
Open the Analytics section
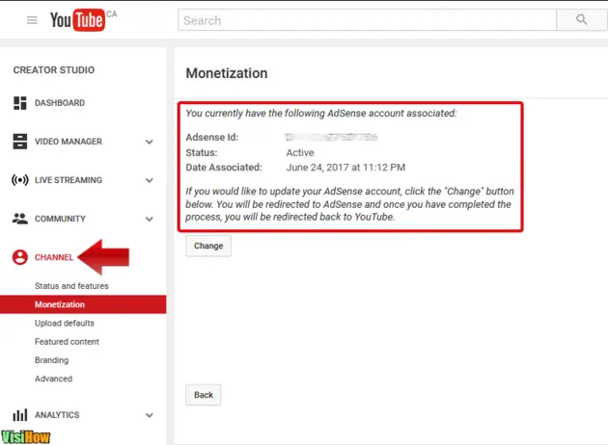point(57,415)
